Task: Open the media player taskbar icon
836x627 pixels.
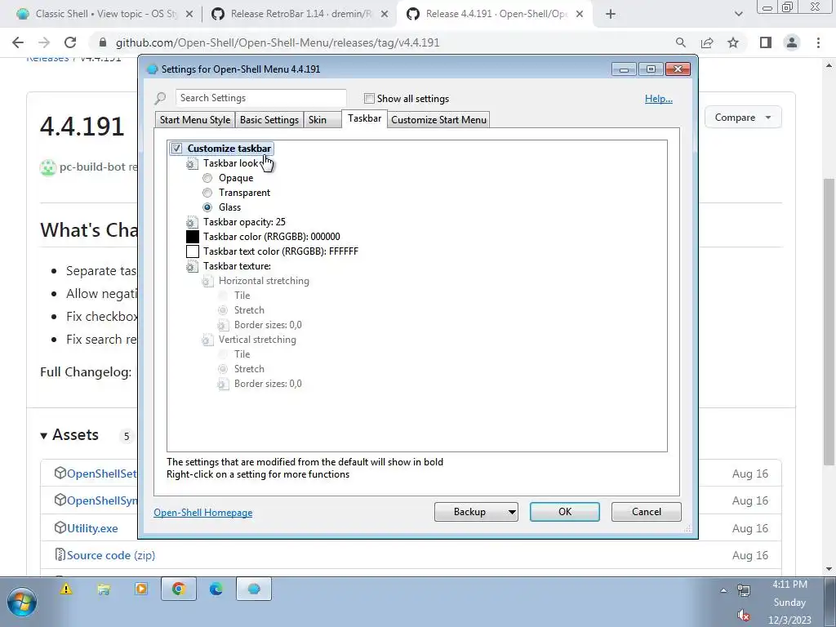Action: coord(141,589)
